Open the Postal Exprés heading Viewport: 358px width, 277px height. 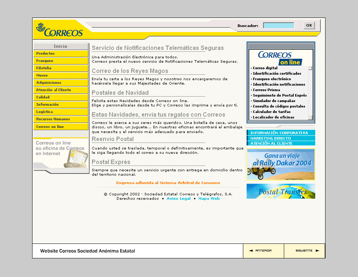(x=111, y=162)
